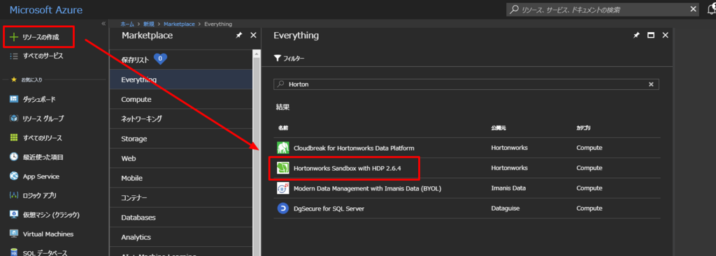Image resolution: width=716 pixels, height=256 pixels.
Task: Open the saved list entry
Action: (x=181, y=60)
